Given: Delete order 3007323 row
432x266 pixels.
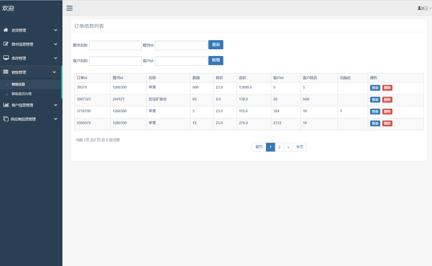Looking at the screenshot, I should coord(387,100).
